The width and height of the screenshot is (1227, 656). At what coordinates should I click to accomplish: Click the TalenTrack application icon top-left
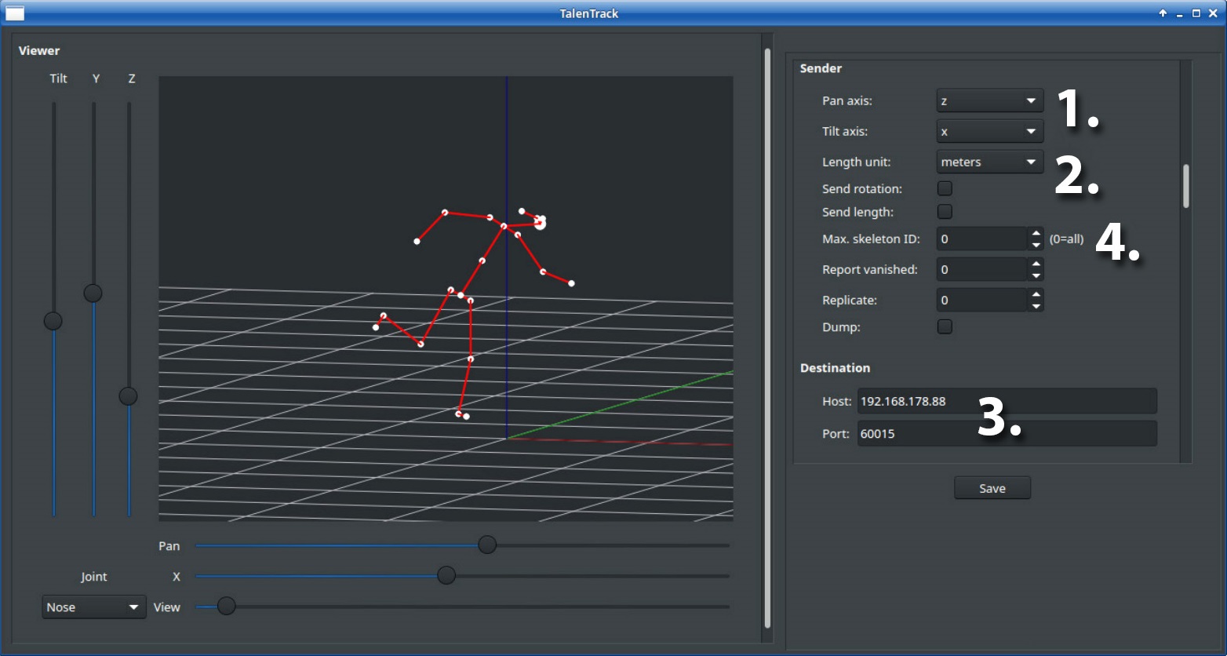[x=14, y=13]
